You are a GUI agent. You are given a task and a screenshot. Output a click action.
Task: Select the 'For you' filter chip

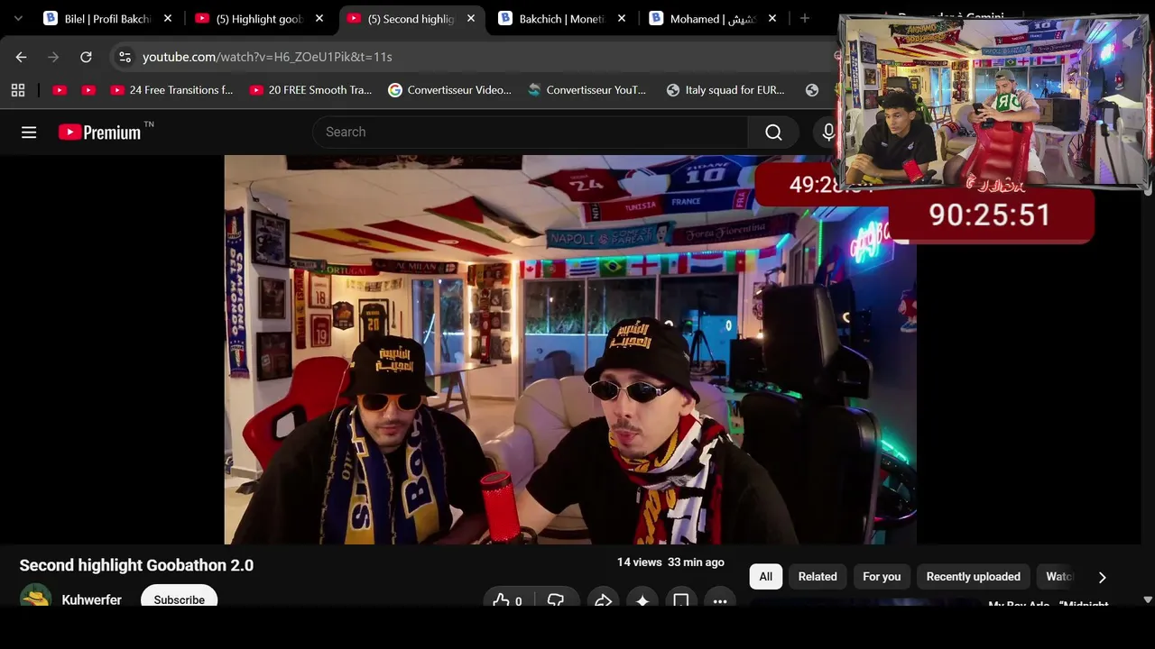(882, 577)
